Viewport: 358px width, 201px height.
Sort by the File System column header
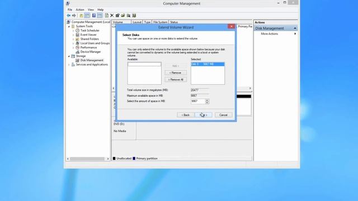(x=161, y=22)
